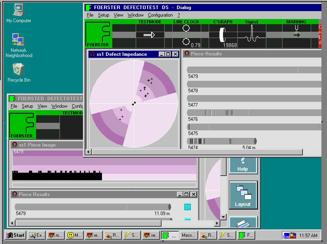Viewport: 327px width, 244px height.
Task: Click the Help button
Action: click(243, 166)
